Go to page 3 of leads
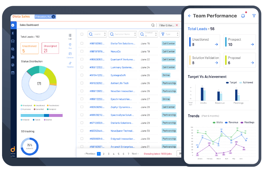Viewport: 264px width, 171px height. tap(109, 154)
